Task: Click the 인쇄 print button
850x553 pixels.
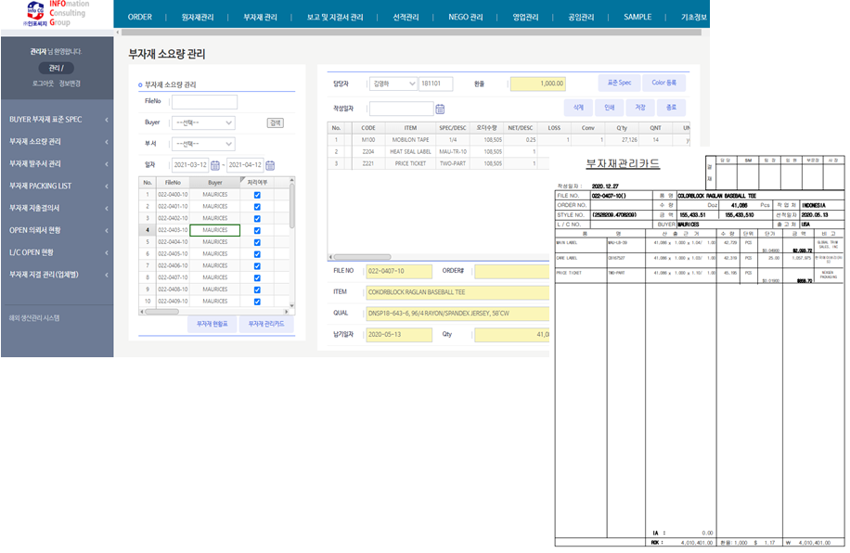Action: click(610, 108)
